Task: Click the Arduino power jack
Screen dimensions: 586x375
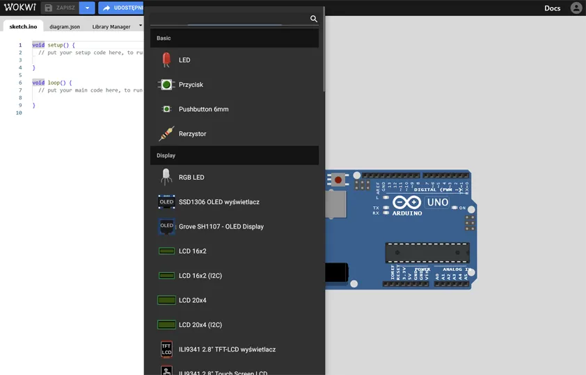Action: (337, 272)
